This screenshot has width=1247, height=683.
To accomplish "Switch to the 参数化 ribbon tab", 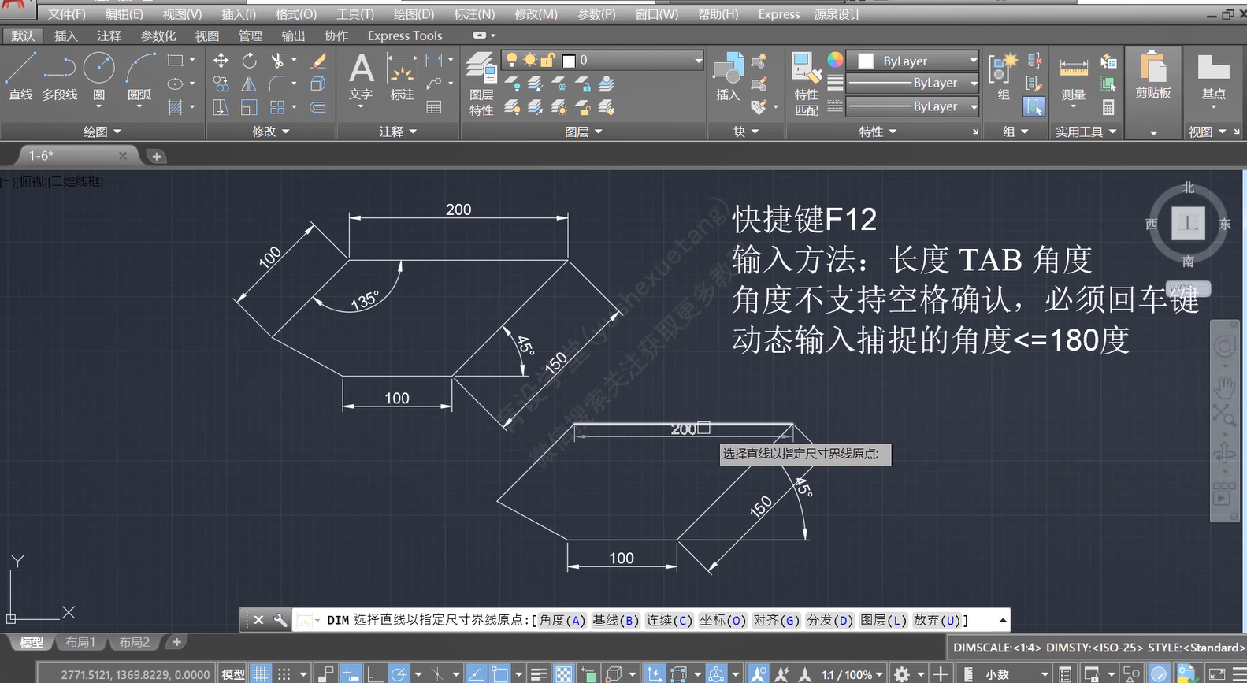I will point(158,35).
